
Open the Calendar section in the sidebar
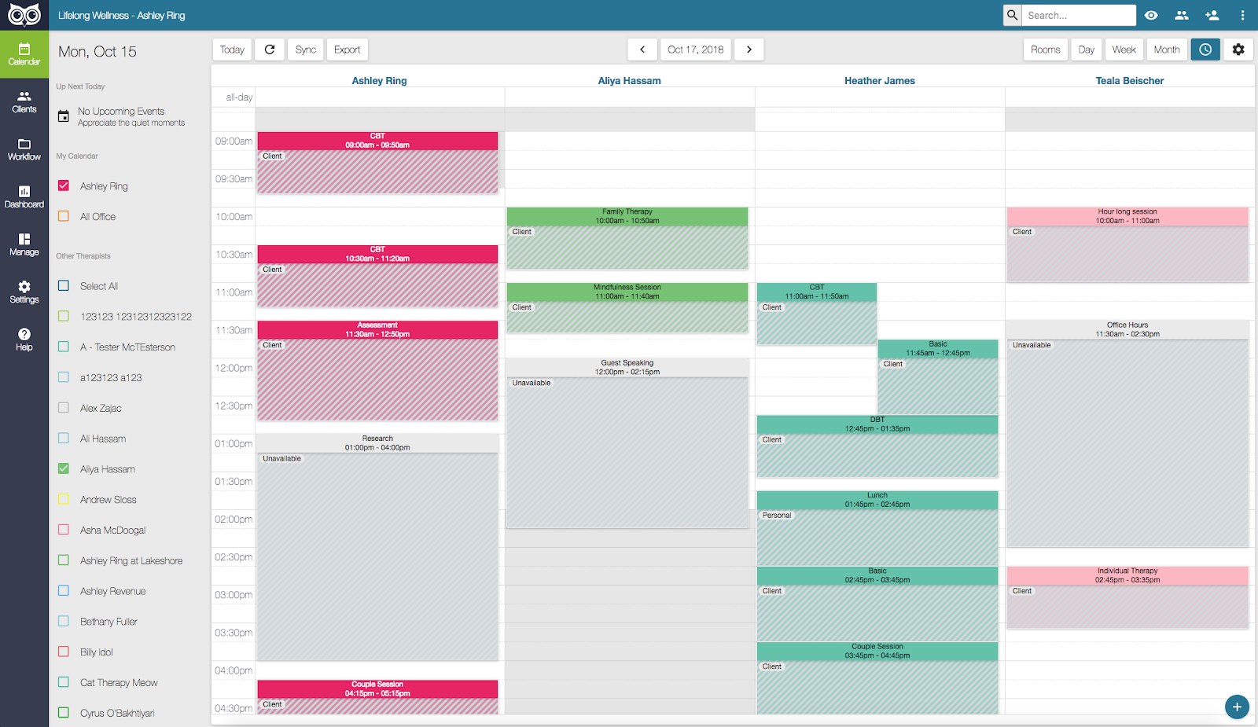[24, 53]
